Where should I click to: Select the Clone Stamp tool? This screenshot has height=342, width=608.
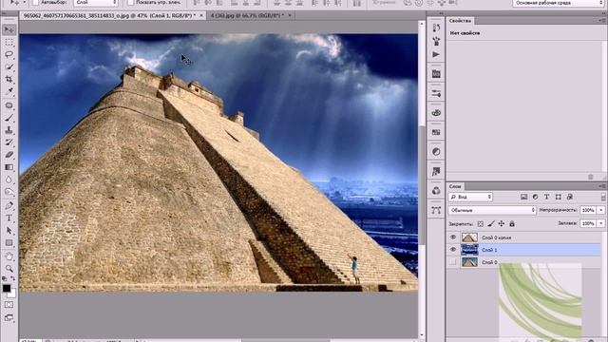click(x=9, y=130)
